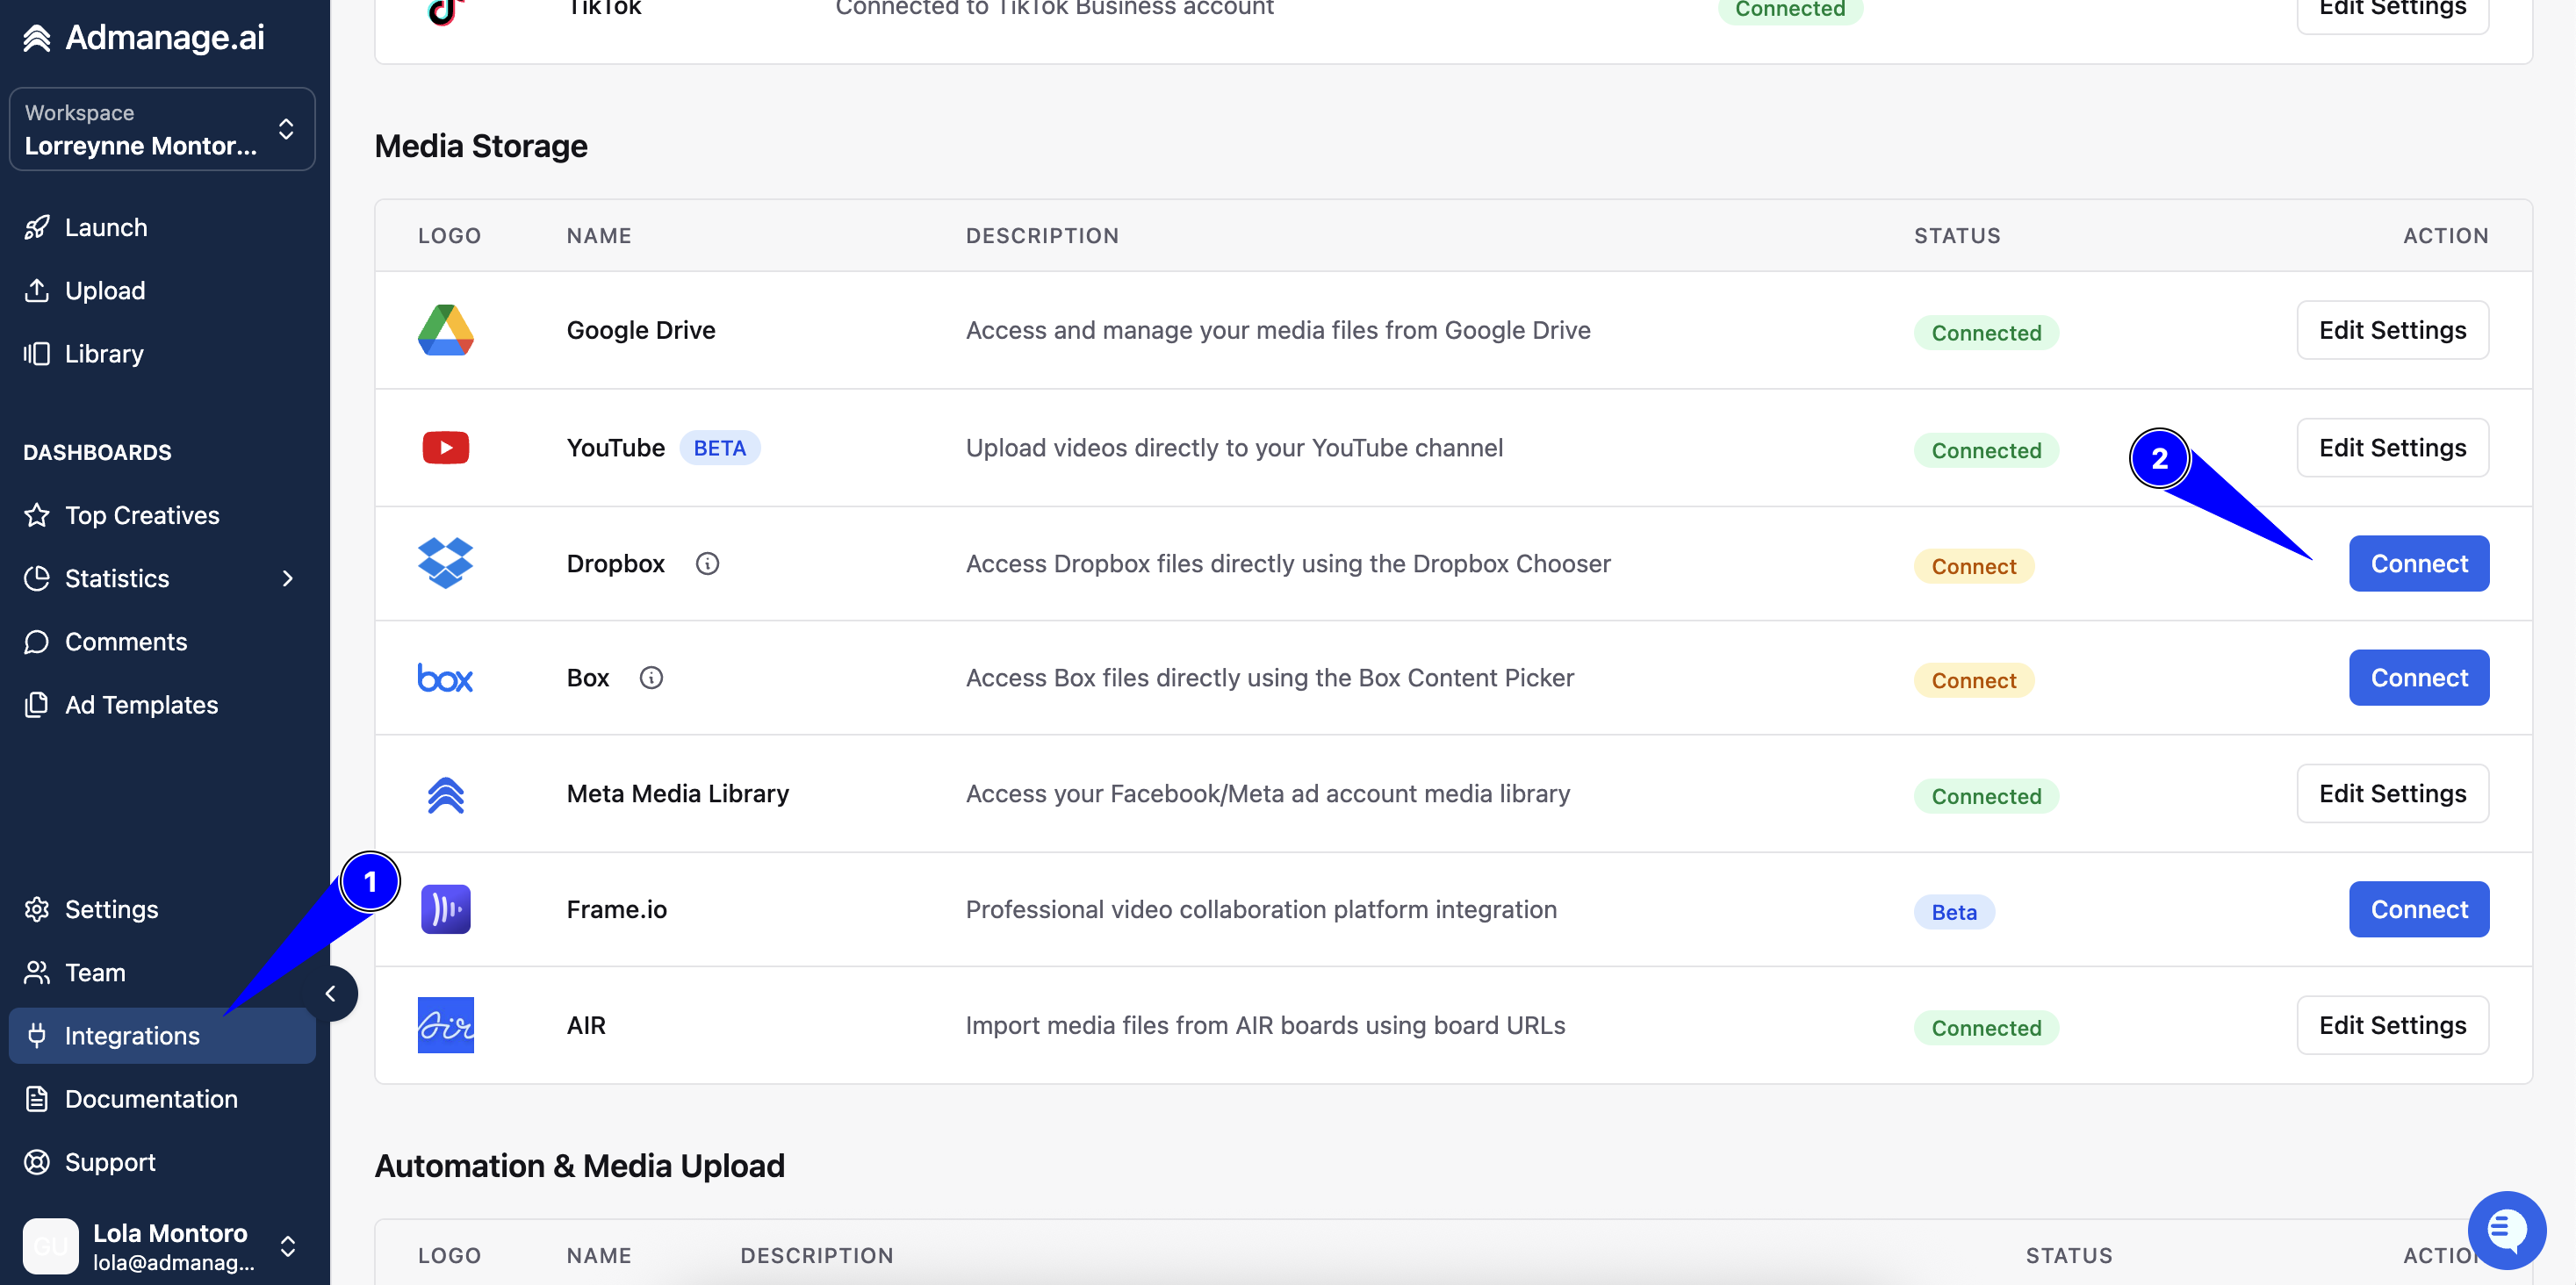Screen dimensions: 2576x1285
Task: Click the AIR logo thumbnail
Action: [445, 1025]
